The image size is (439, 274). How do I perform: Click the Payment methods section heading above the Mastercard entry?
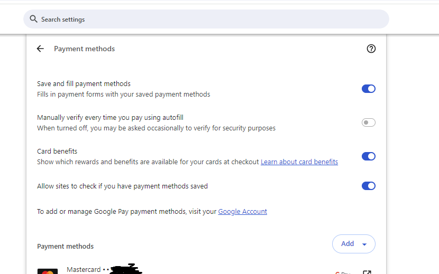[65, 247]
